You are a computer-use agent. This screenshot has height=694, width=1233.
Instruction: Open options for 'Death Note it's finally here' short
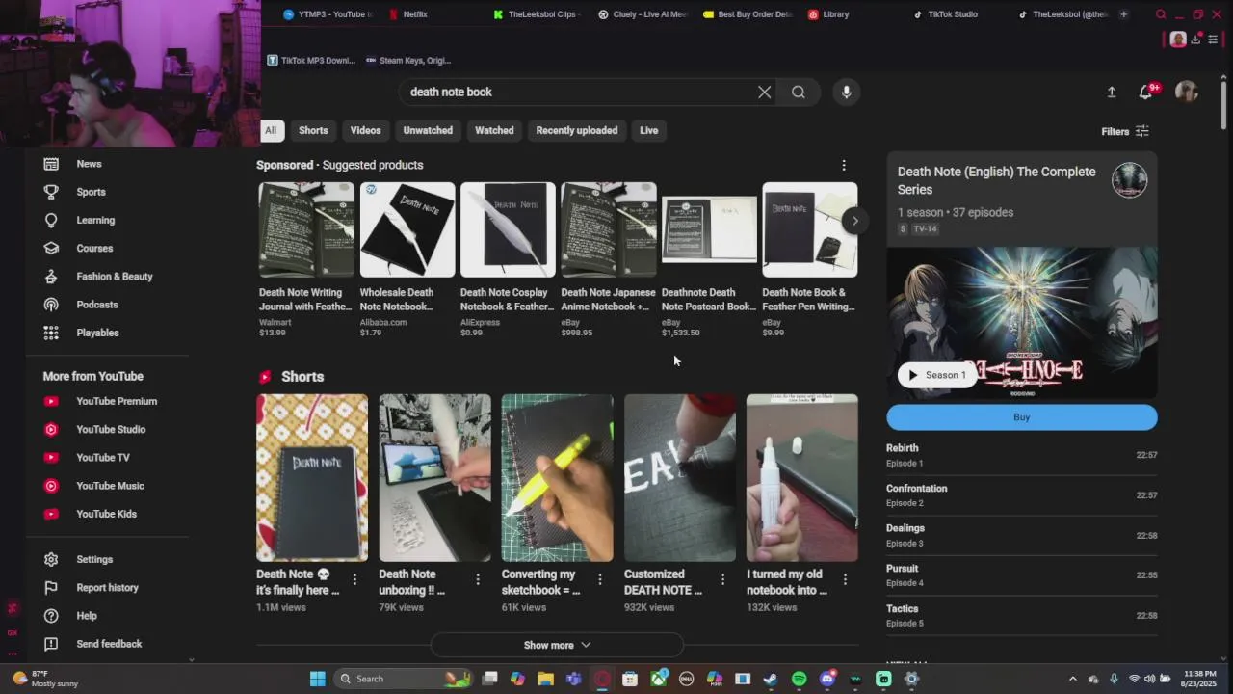pyautogui.click(x=354, y=579)
